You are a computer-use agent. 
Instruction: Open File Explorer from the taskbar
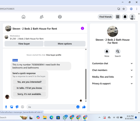(45, 118)
